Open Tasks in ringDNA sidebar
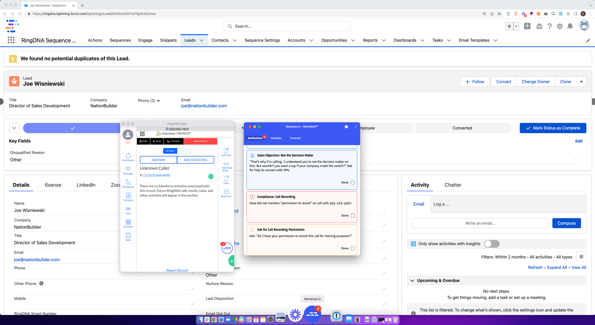Viewport: 595px width, 325px height. coord(128,237)
